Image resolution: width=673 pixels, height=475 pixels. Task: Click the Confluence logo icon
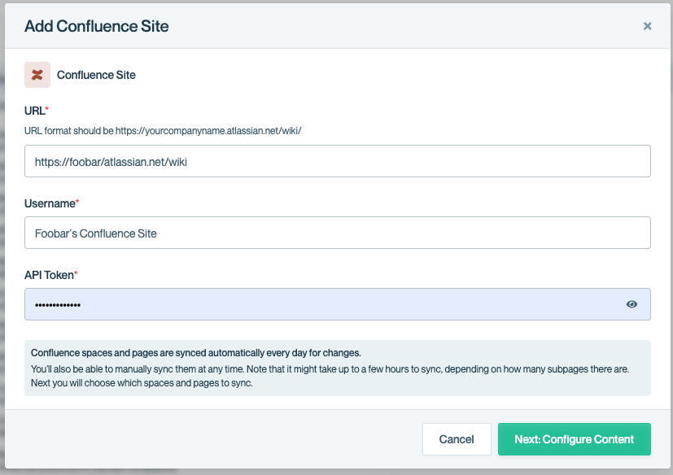coord(37,75)
